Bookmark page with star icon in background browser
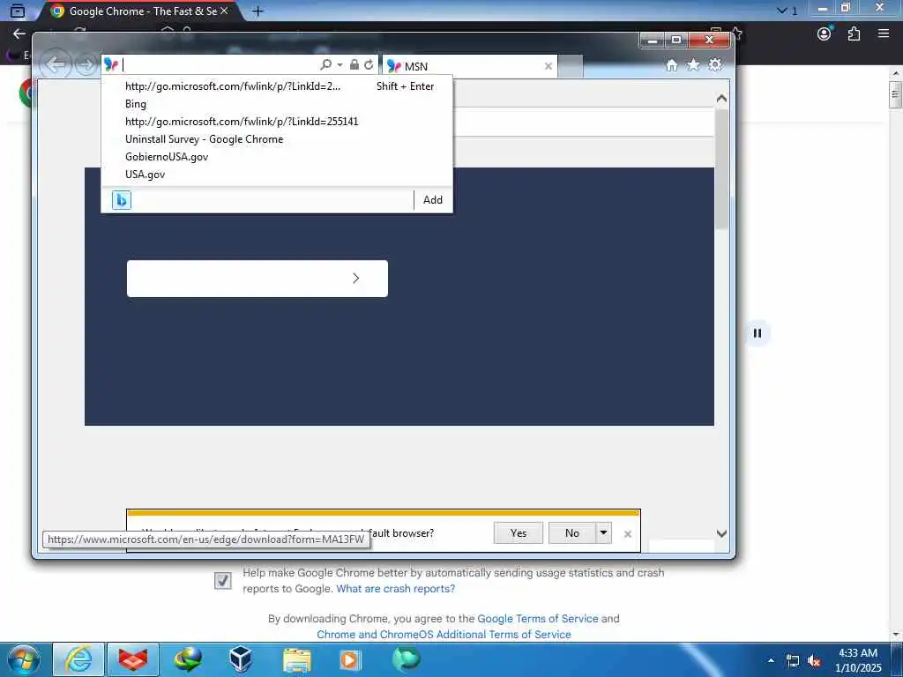The image size is (903, 677). point(736,33)
